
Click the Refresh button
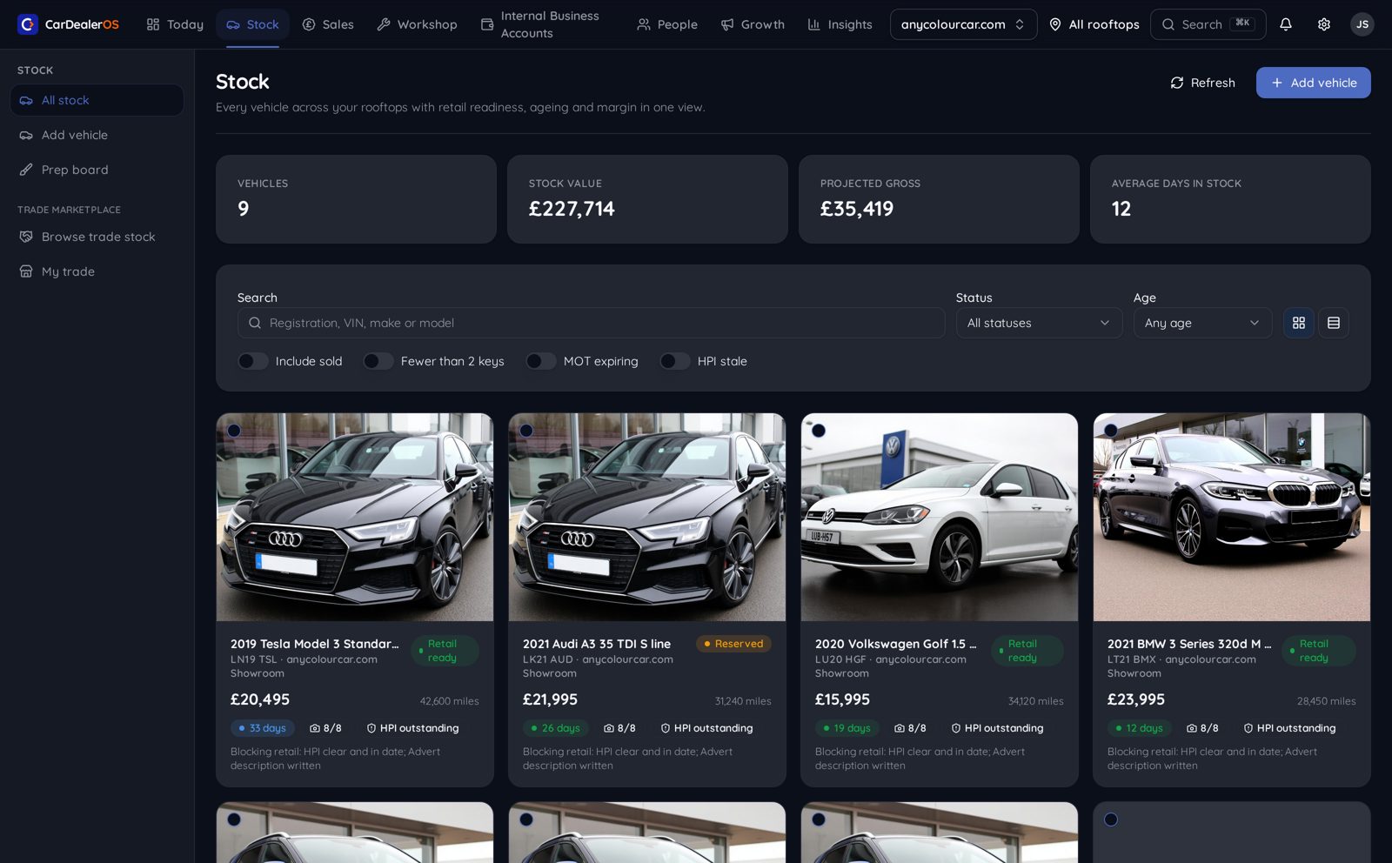pos(1202,83)
